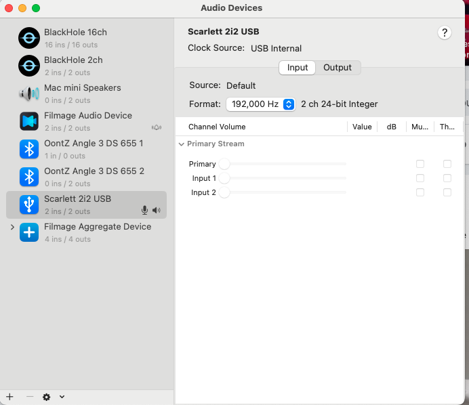Click the Input 1 volume slider
Screen dimensions: 469x405
pyautogui.click(x=283, y=178)
